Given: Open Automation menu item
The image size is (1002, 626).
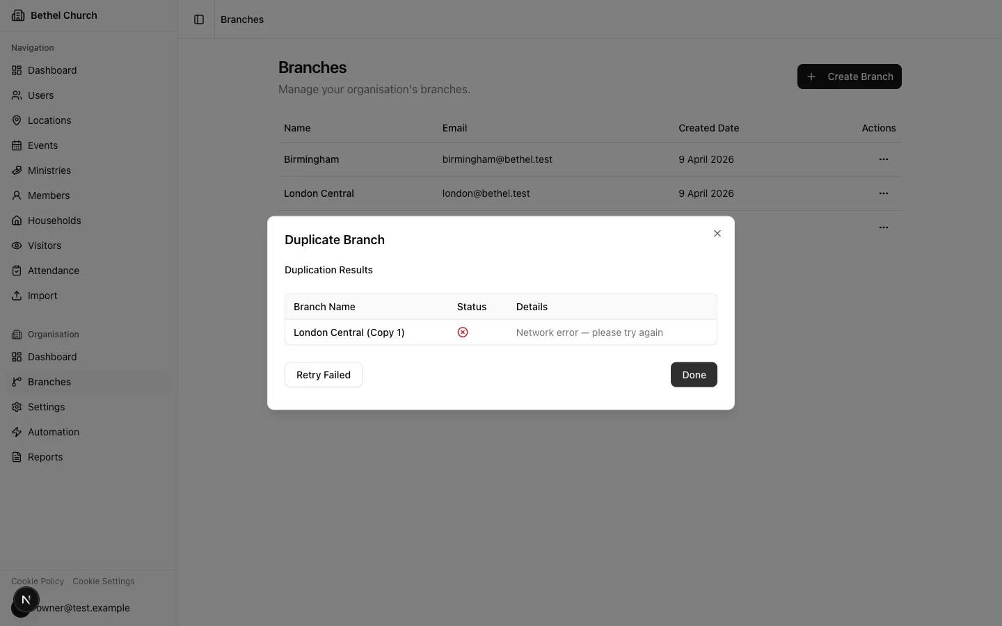Looking at the screenshot, I should (89, 432).
